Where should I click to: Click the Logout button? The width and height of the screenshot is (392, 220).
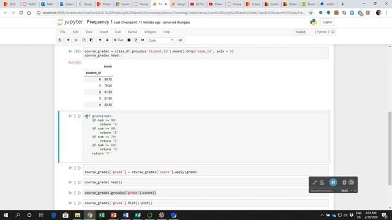(x=327, y=22)
